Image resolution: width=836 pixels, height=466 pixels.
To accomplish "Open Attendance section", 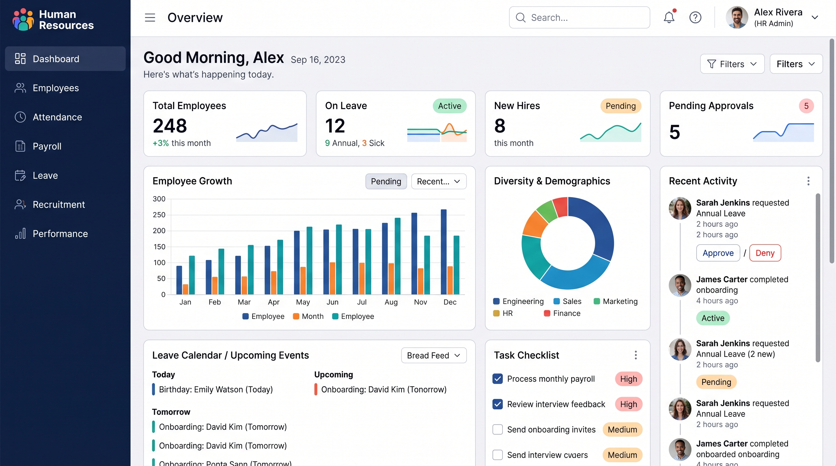I will (x=65, y=117).
